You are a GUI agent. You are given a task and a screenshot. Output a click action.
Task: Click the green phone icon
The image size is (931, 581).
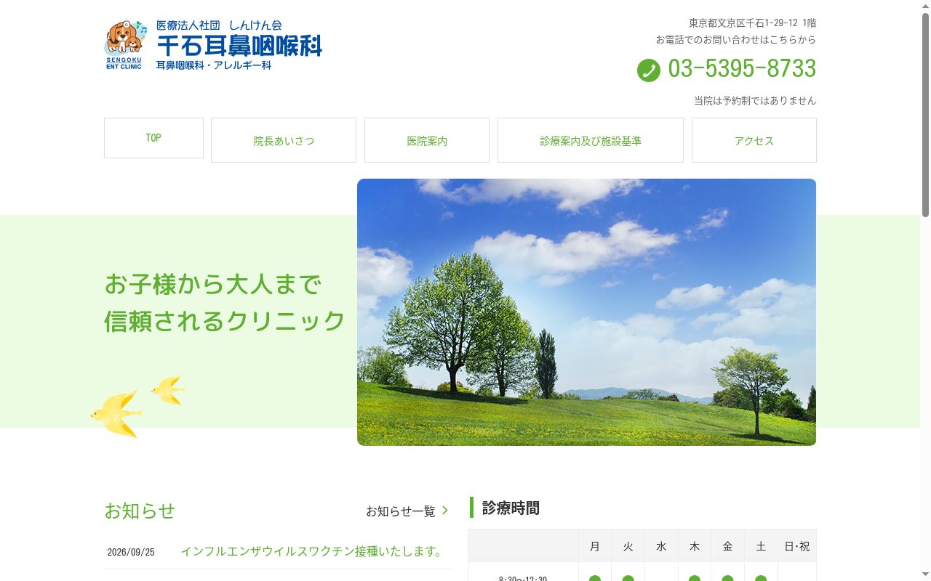coord(649,70)
